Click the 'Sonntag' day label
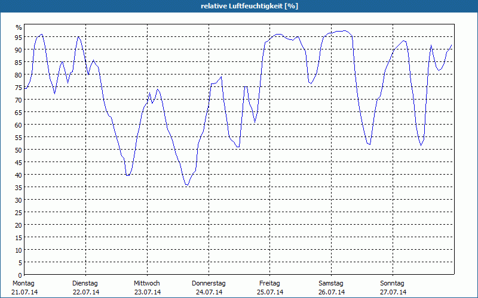 (x=392, y=284)
